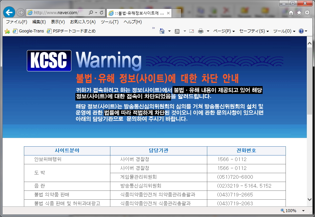Click 전화번호 column header
The image size is (315, 217).
tap(246, 151)
